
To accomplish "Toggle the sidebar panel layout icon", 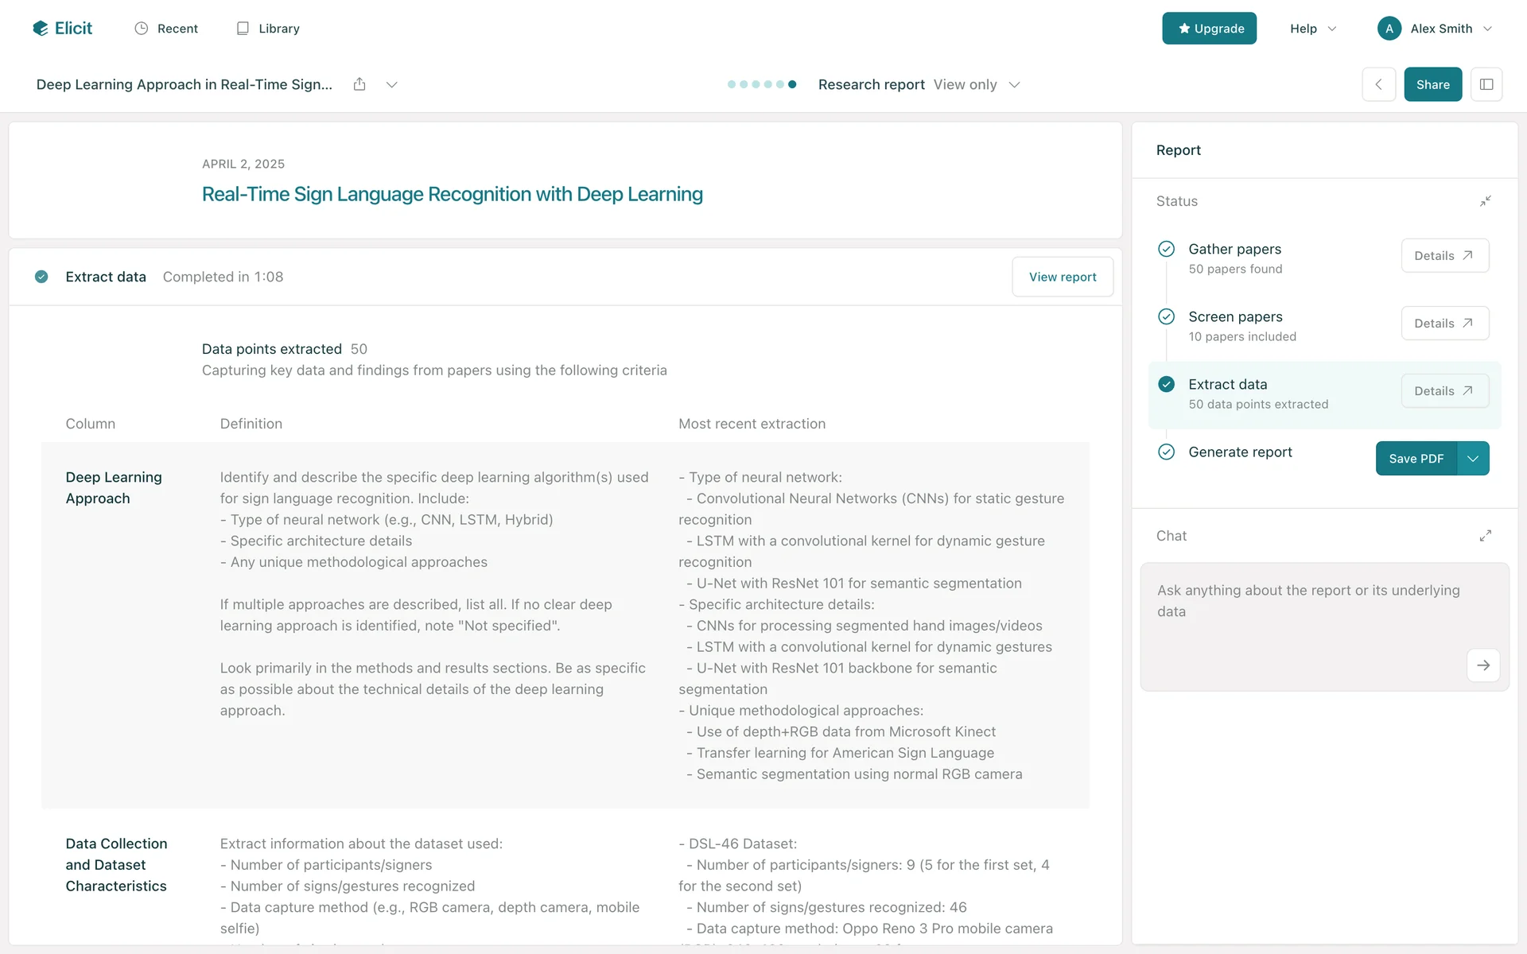I will point(1486,84).
